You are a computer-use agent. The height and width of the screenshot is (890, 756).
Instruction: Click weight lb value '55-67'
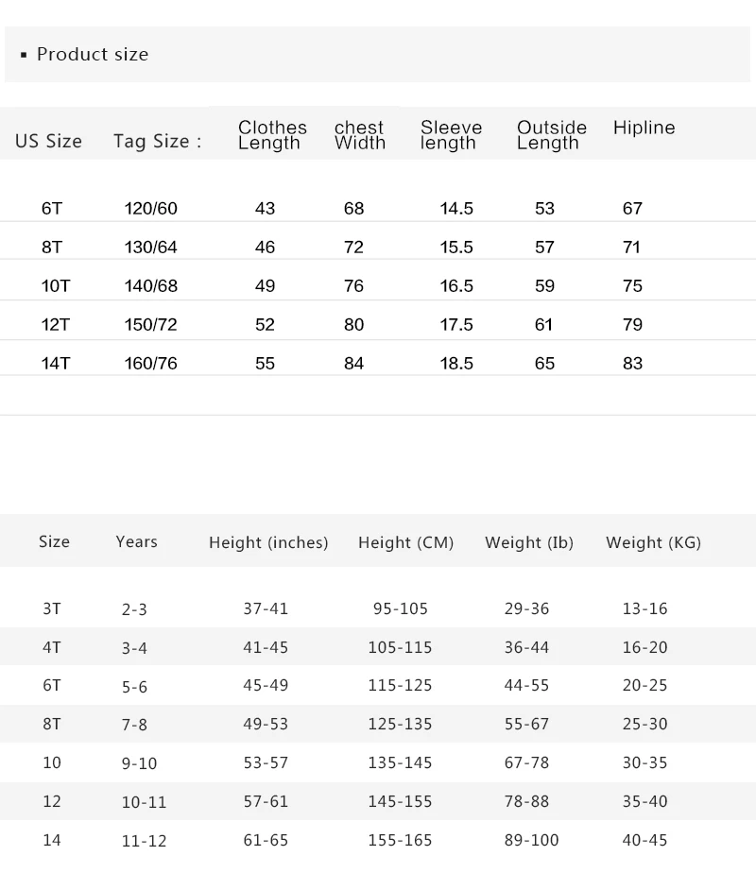coord(526,724)
